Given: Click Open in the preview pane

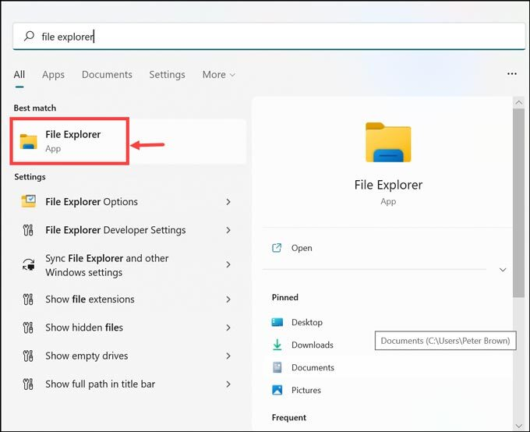Looking at the screenshot, I should pos(302,248).
